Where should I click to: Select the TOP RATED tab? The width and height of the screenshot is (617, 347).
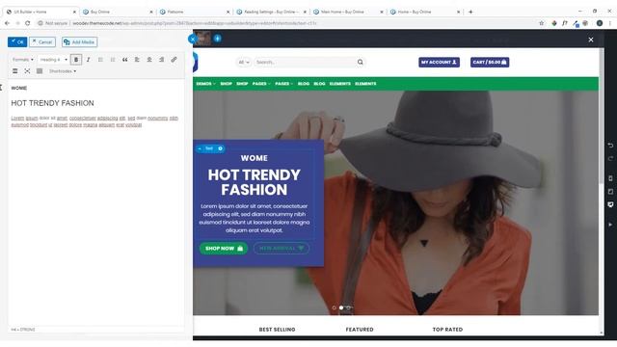tap(447, 330)
